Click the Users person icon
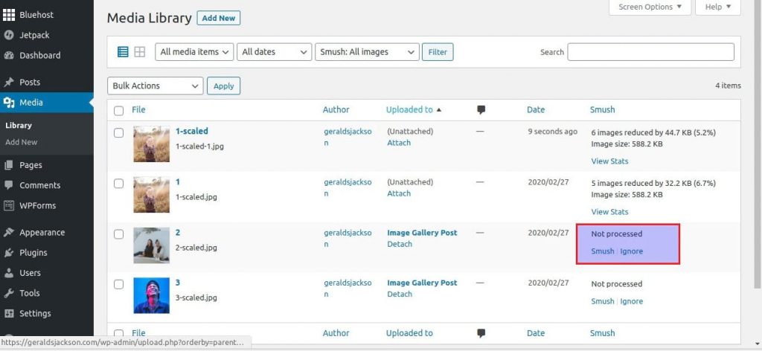Viewport: 762px width, 351px height. pos(9,273)
